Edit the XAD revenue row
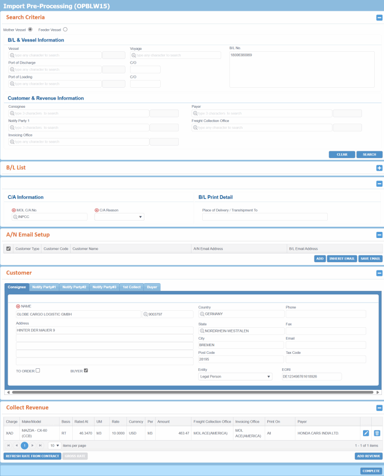Viewport: 384px width, 476px height. [366, 433]
